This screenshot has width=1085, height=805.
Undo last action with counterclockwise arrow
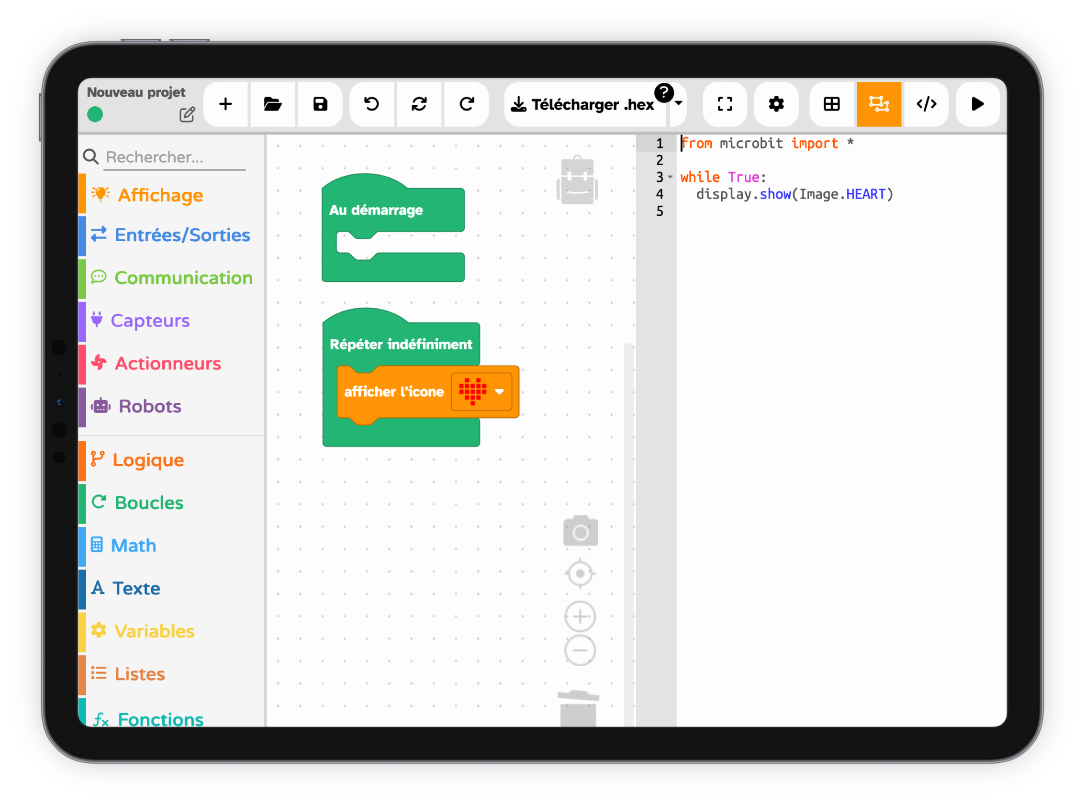[x=371, y=104]
